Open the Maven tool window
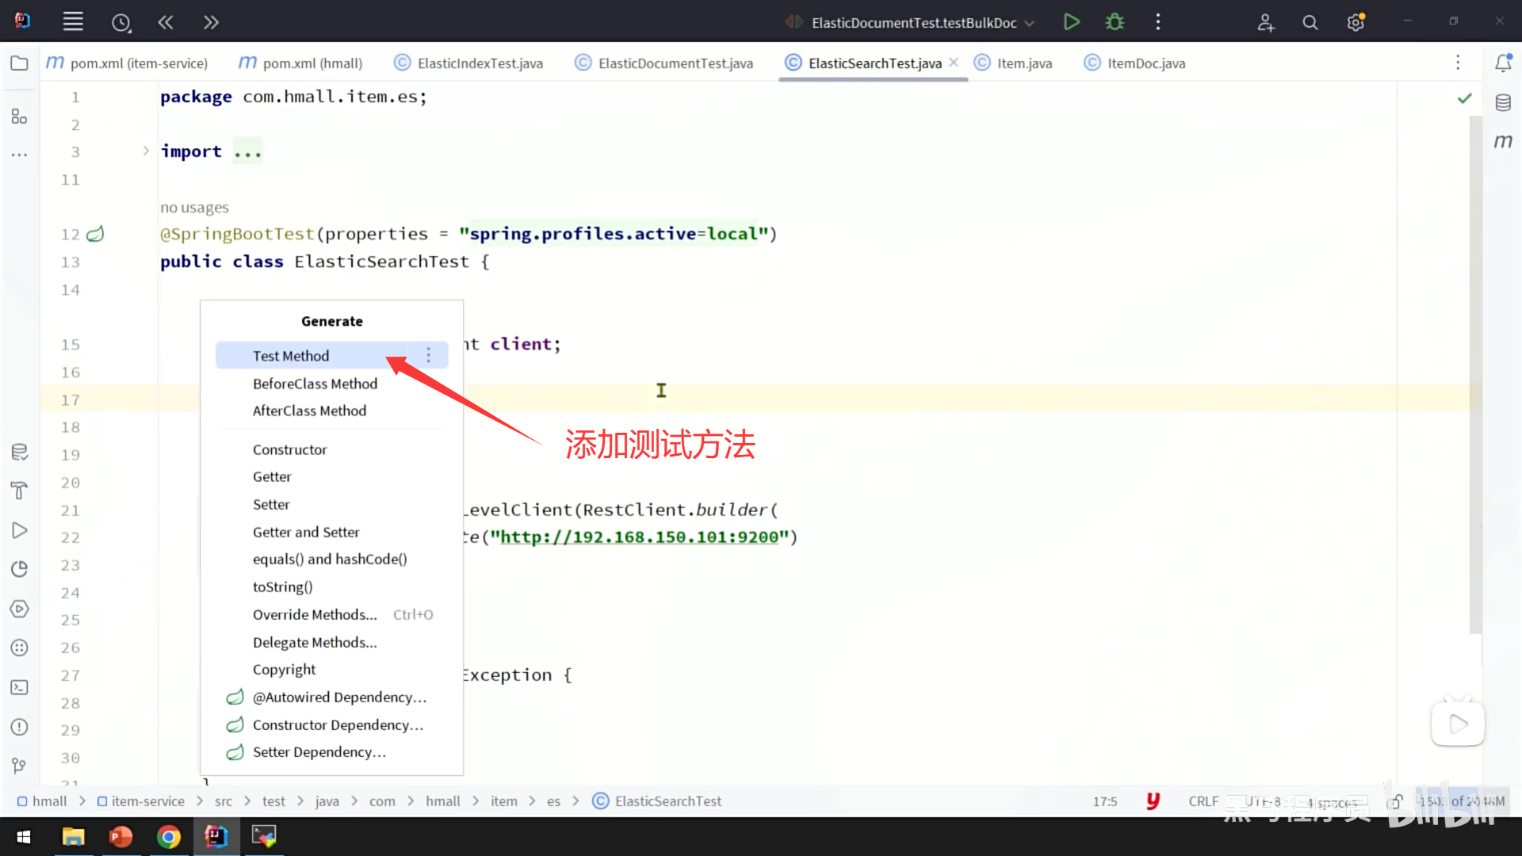The width and height of the screenshot is (1522, 856). pos(1503,141)
